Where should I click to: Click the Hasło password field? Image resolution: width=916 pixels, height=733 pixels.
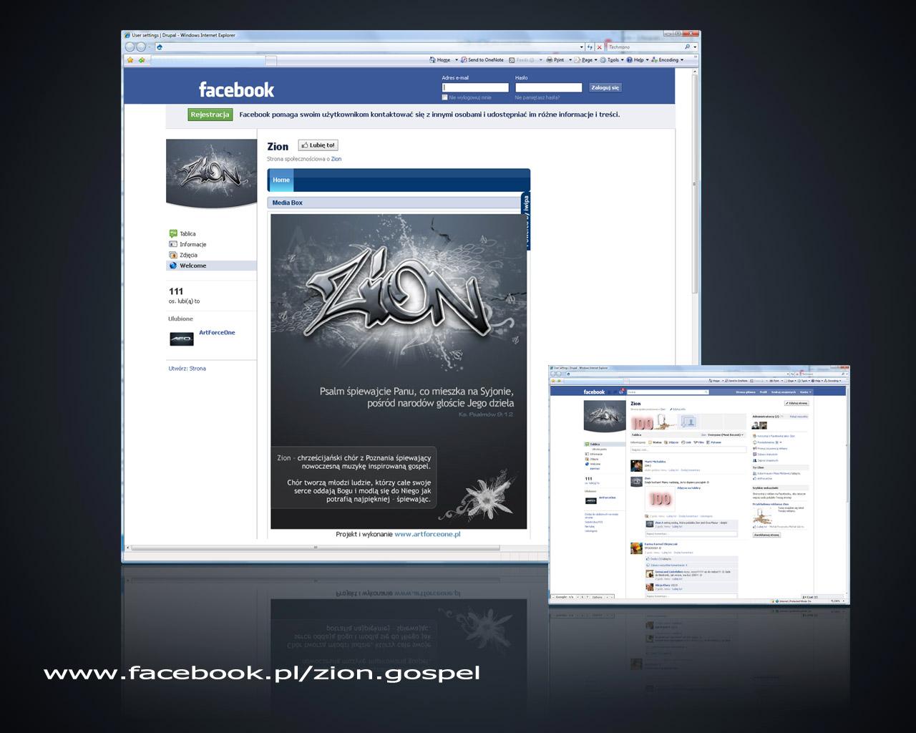(x=548, y=87)
